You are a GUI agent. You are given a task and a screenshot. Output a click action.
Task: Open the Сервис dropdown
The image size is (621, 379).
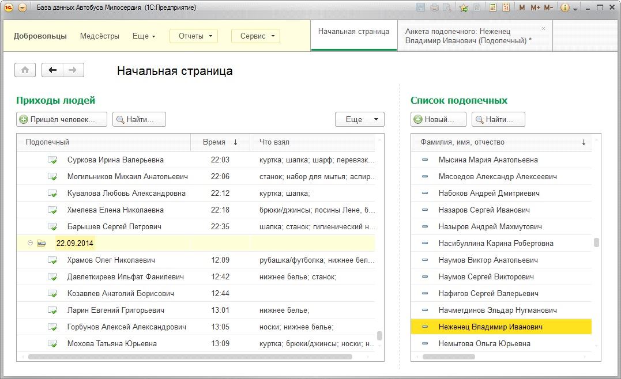pos(255,36)
